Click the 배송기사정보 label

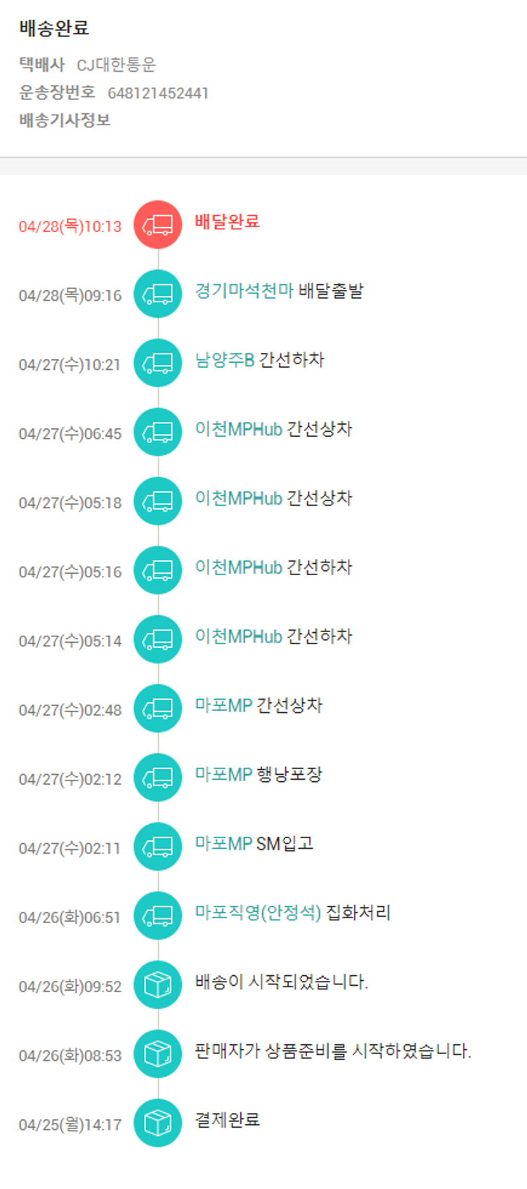pos(65,120)
